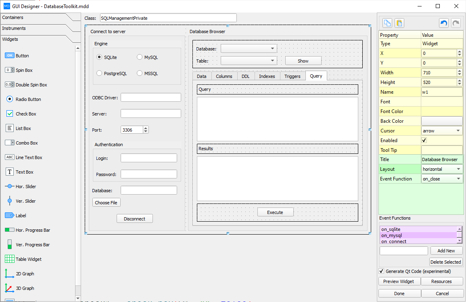Select the 2D Graph widget icon

[x=10, y=274]
